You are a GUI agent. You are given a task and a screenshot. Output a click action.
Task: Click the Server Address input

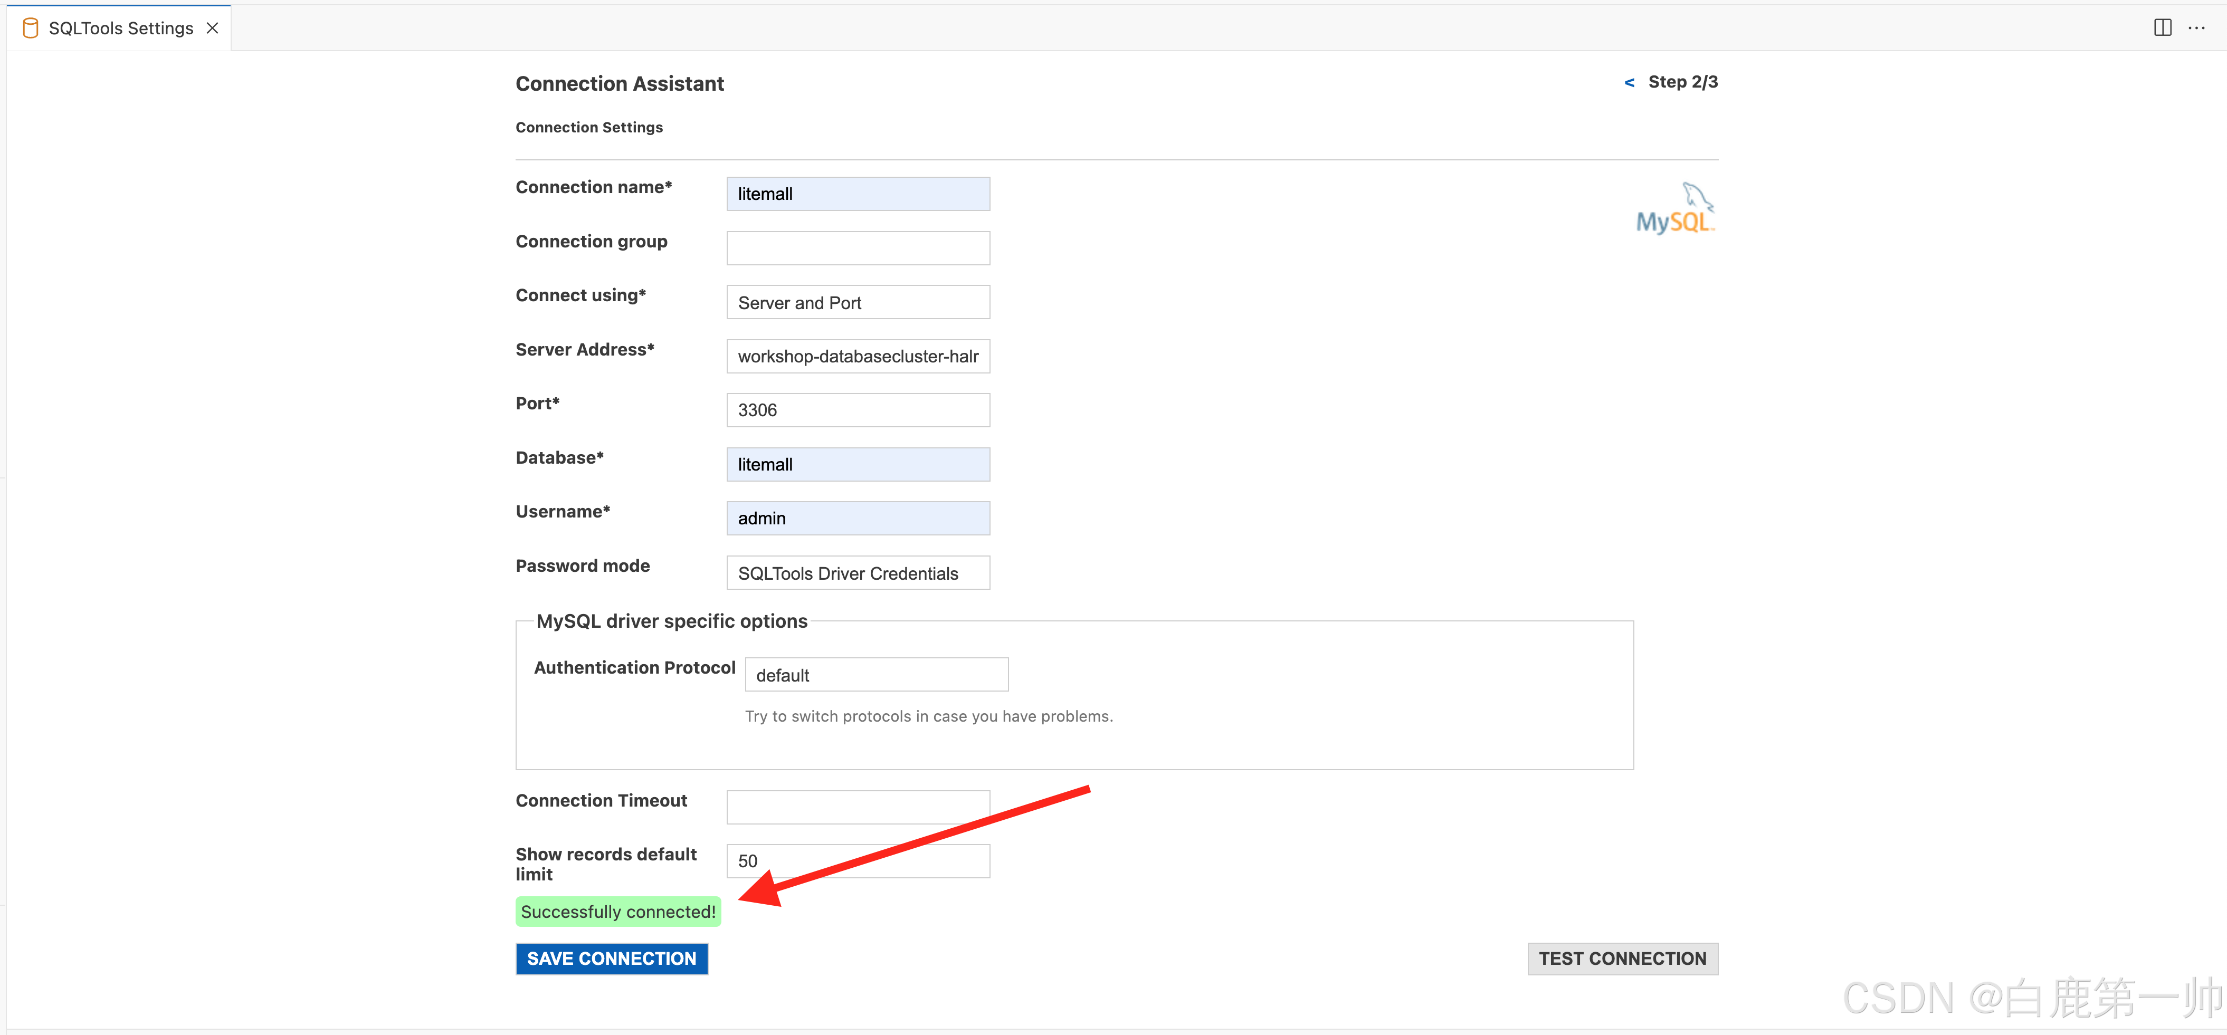pos(858,356)
